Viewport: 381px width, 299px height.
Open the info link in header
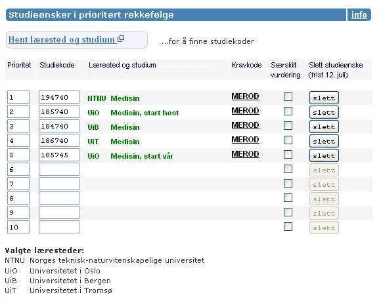coord(359,15)
